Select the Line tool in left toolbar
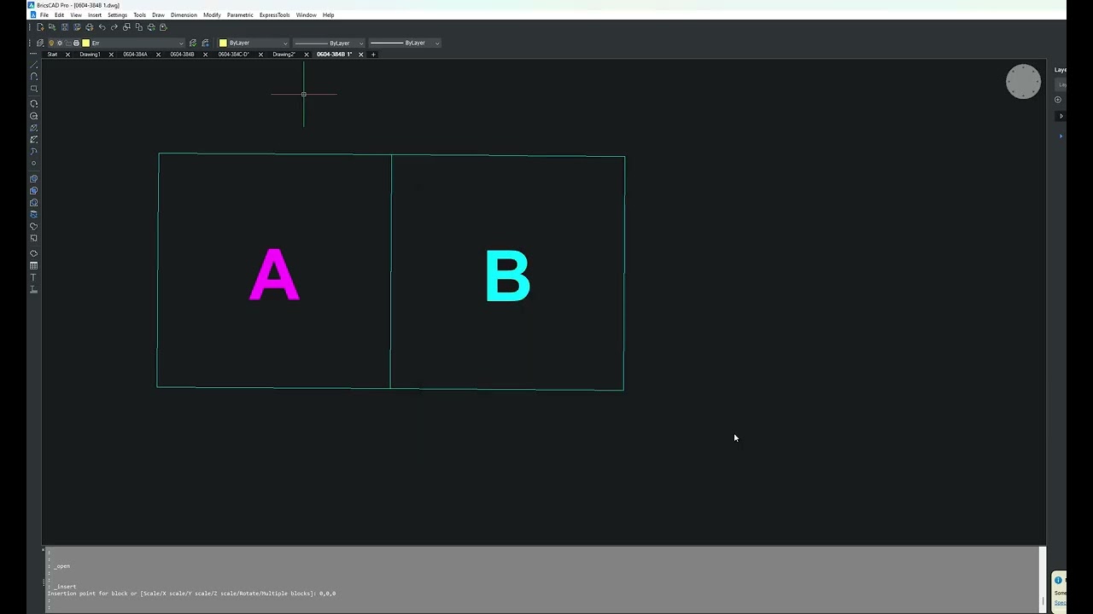1093x614 pixels. click(x=34, y=65)
